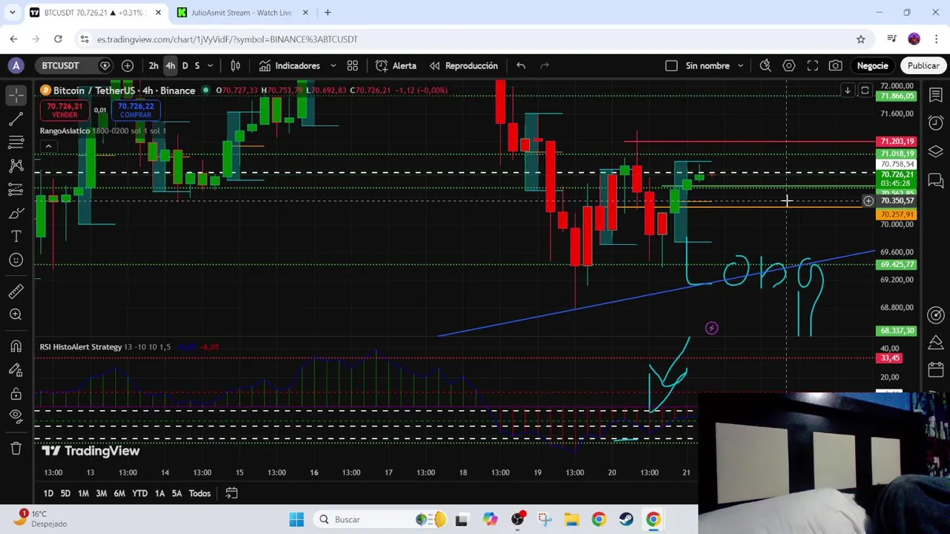The width and height of the screenshot is (950, 534).
Task: Click the Publicar button
Action: coord(923,66)
